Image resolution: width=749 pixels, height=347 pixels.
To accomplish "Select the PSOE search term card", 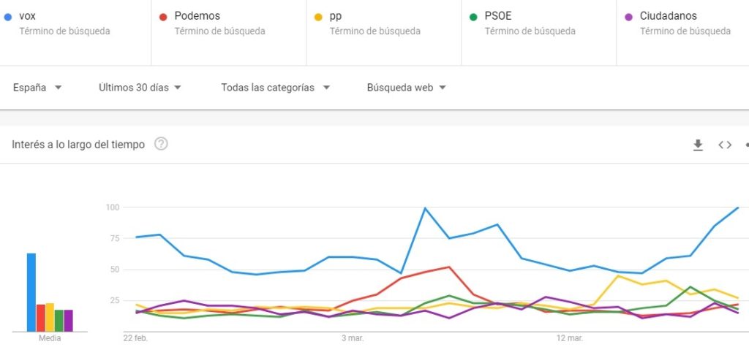I will [x=538, y=23].
